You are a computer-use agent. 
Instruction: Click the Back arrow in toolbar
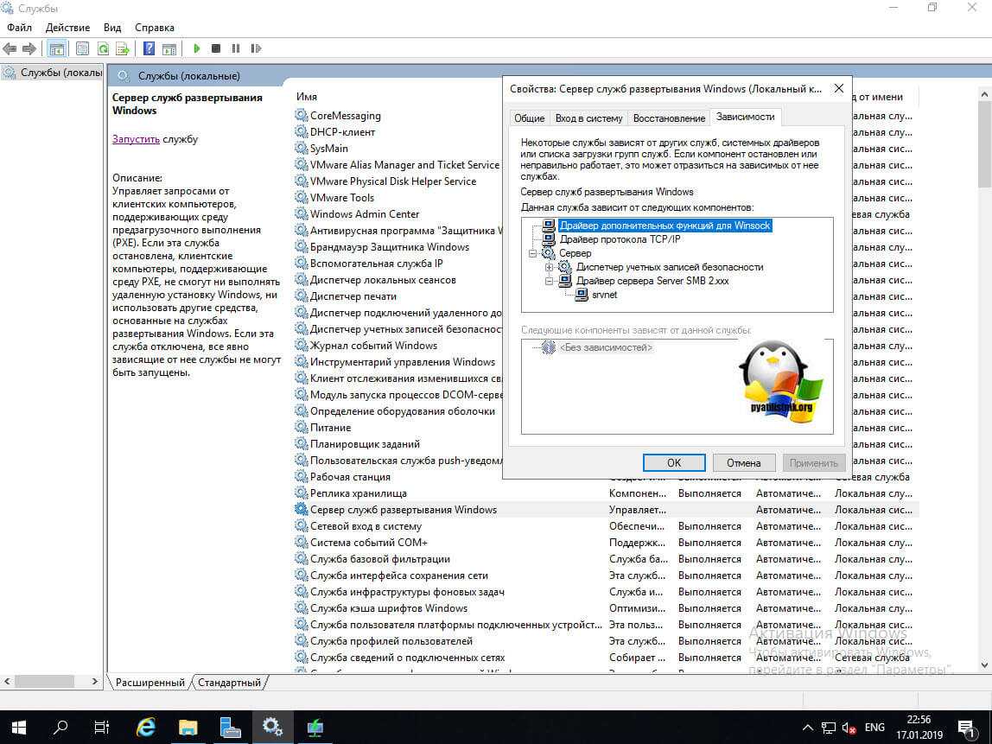[10, 49]
